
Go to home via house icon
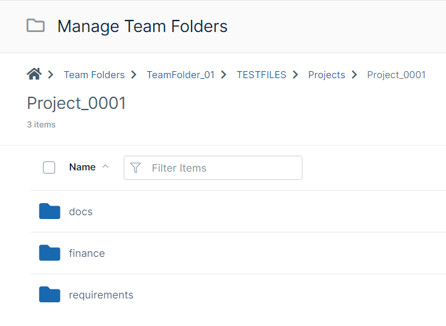34,74
